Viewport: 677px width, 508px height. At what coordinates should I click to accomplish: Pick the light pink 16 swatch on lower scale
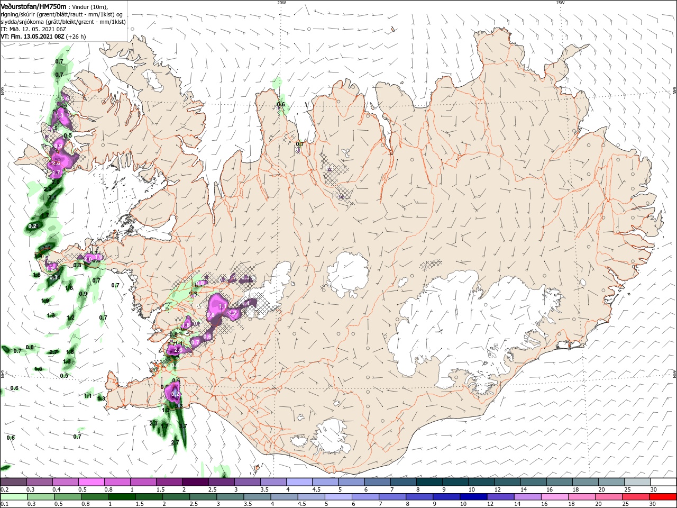(555, 497)
